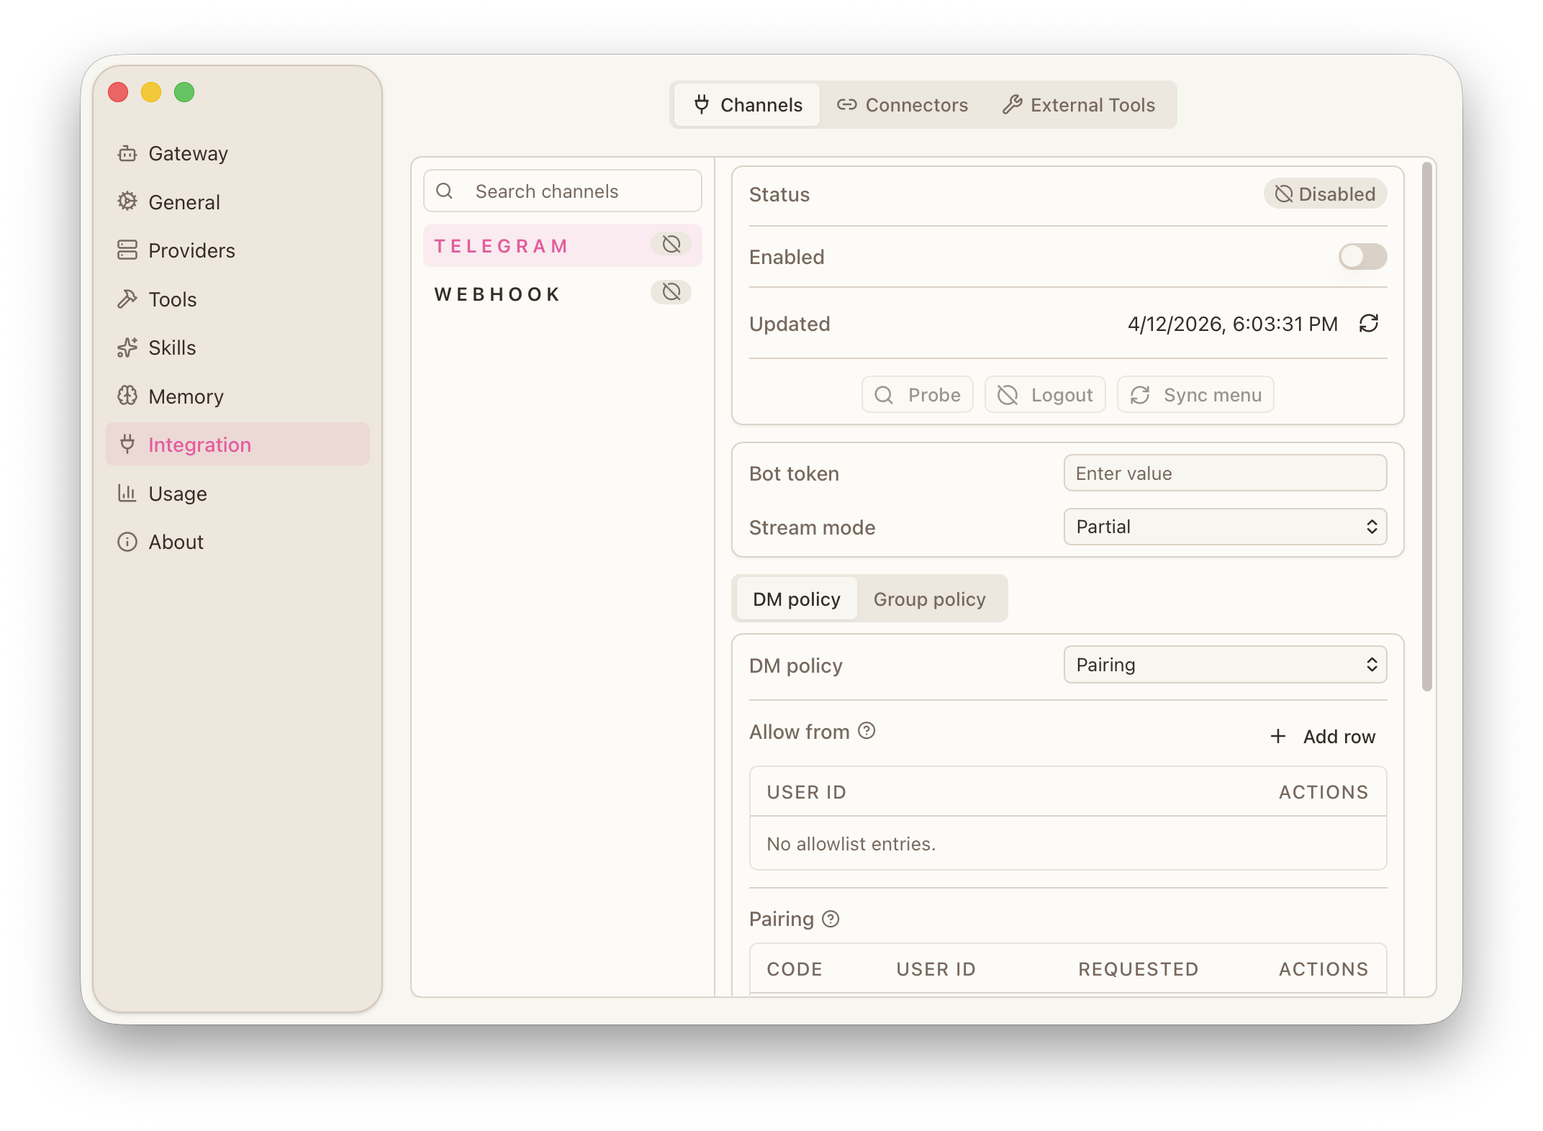The width and height of the screenshot is (1543, 1131).
Task: Open the Memory panel
Action: [185, 396]
